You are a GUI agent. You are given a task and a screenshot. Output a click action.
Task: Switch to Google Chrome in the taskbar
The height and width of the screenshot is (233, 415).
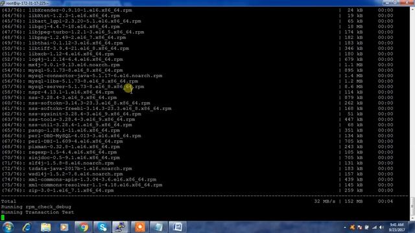pyautogui.click(x=83, y=227)
